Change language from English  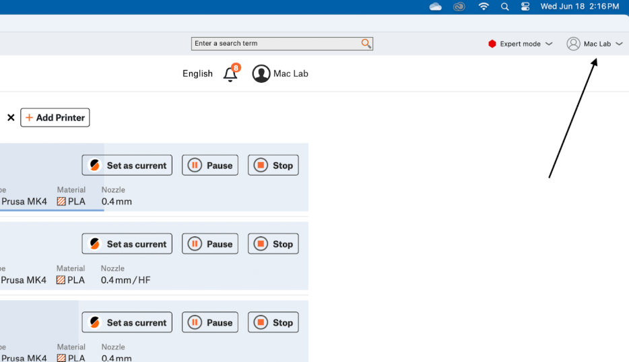197,74
